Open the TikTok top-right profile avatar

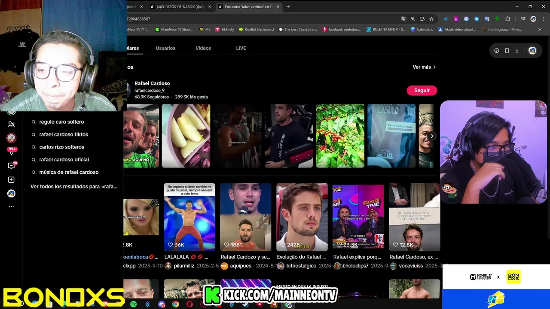pos(532,51)
